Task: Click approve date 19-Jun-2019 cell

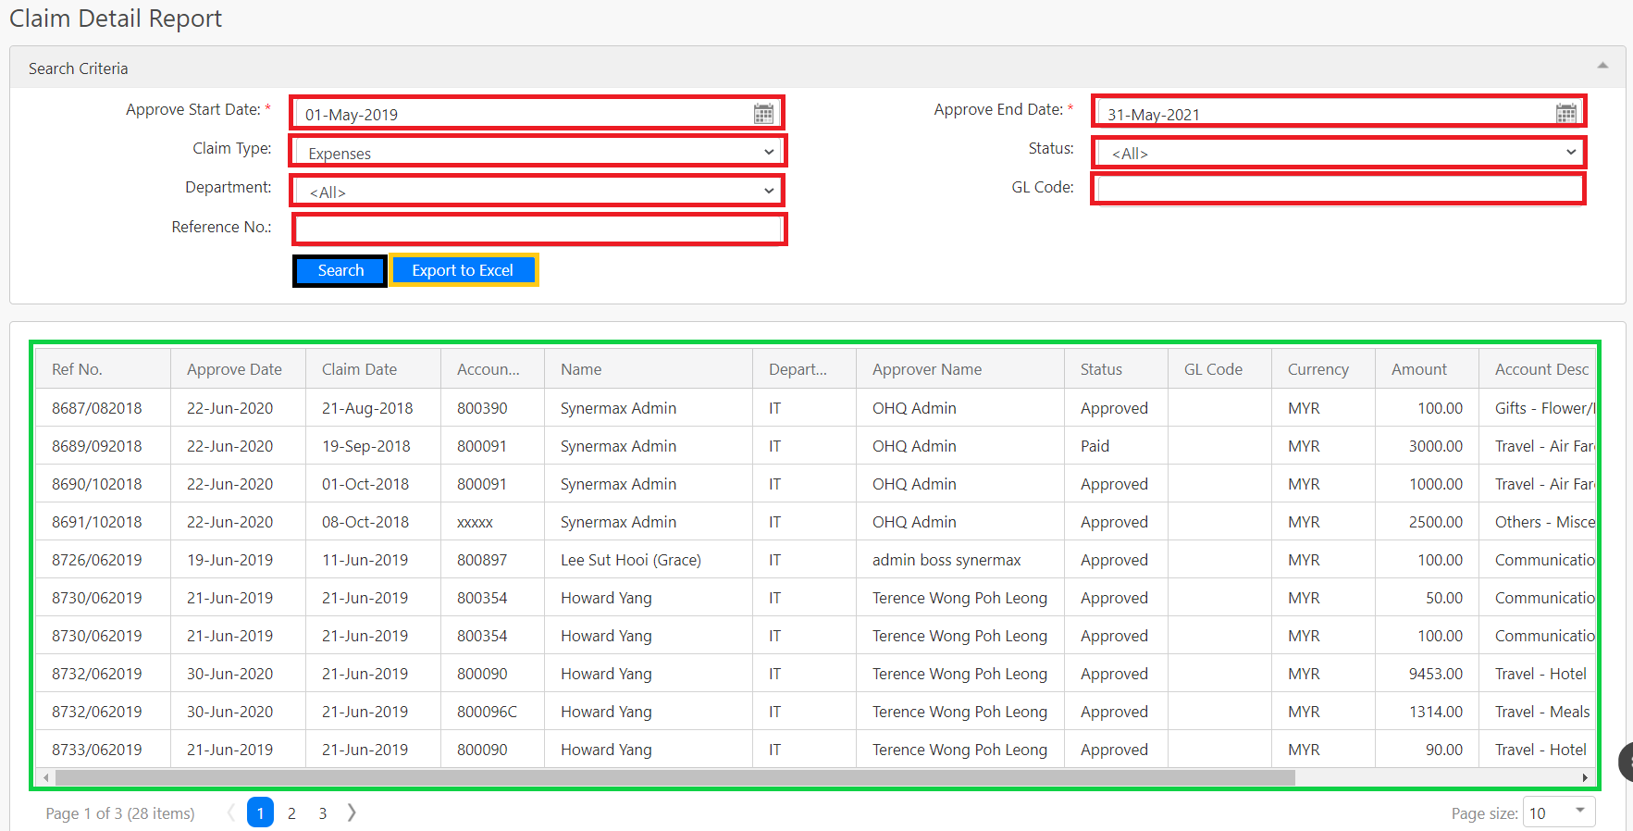Action: click(238, 560)
